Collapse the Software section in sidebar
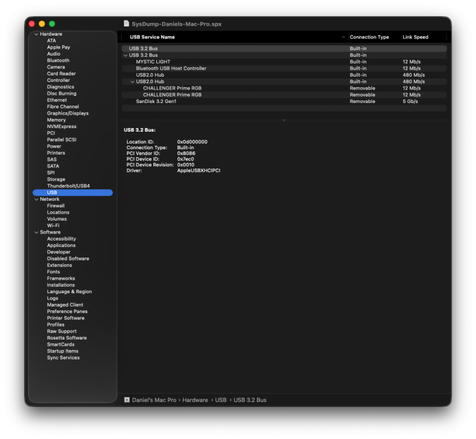The image size is (476, 439). (x=36, y=232)
